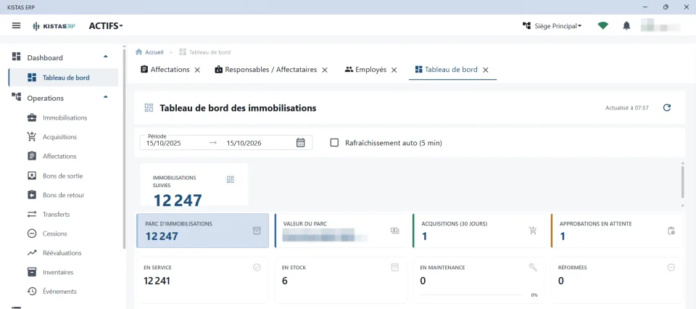Open Cessions from the sidebar
The height and width of the screenshot is (309, 696).
(x=54, y=234)
